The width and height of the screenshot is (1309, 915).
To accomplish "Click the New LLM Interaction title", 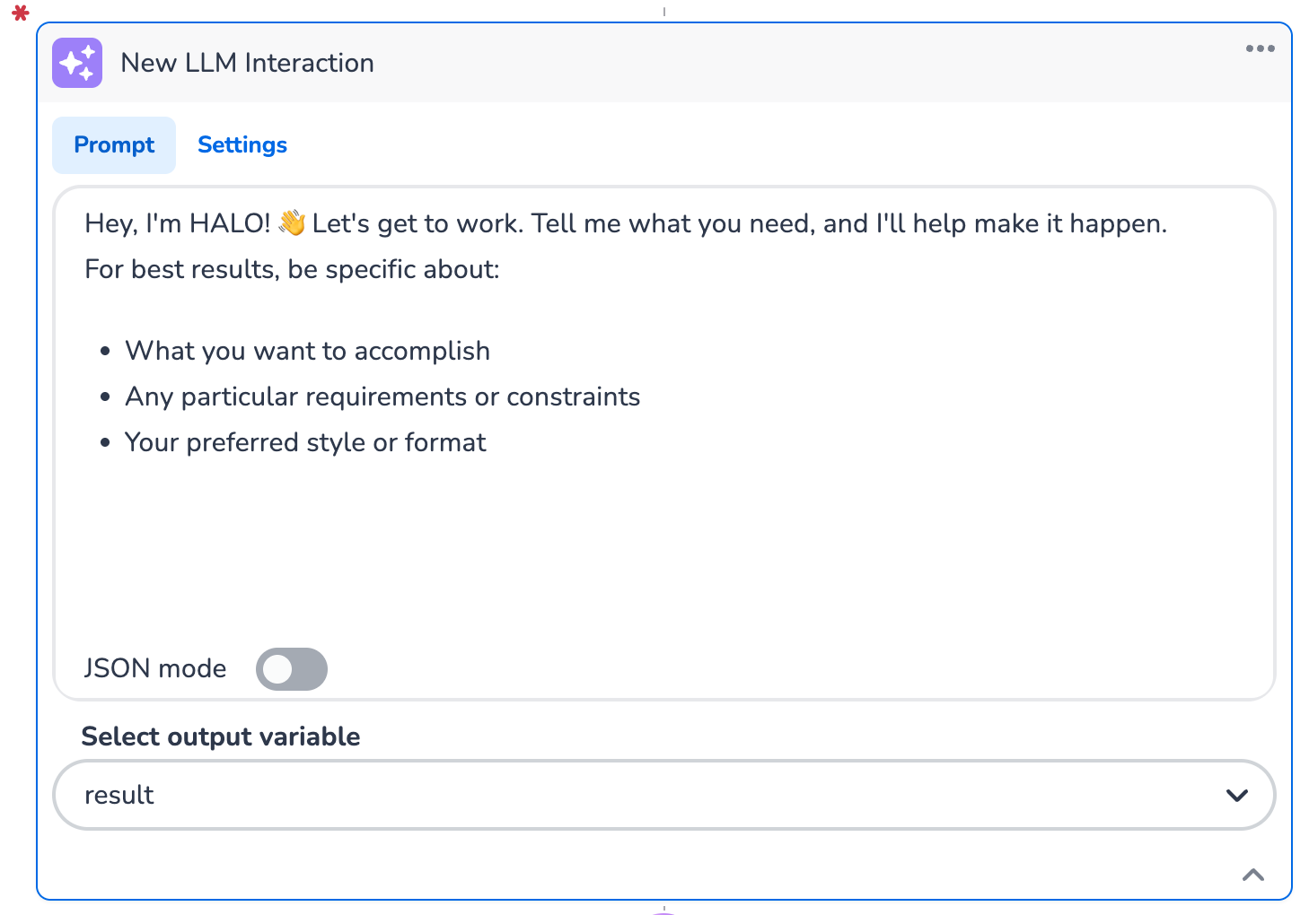I will pyautogui.click(x=247, y=62).
